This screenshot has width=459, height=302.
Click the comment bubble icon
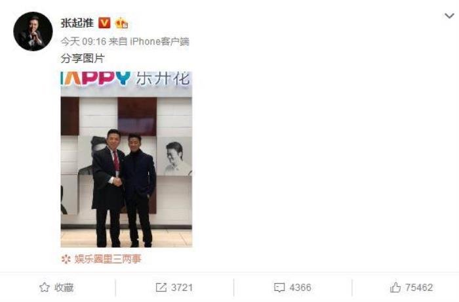[x=279, y=288]
